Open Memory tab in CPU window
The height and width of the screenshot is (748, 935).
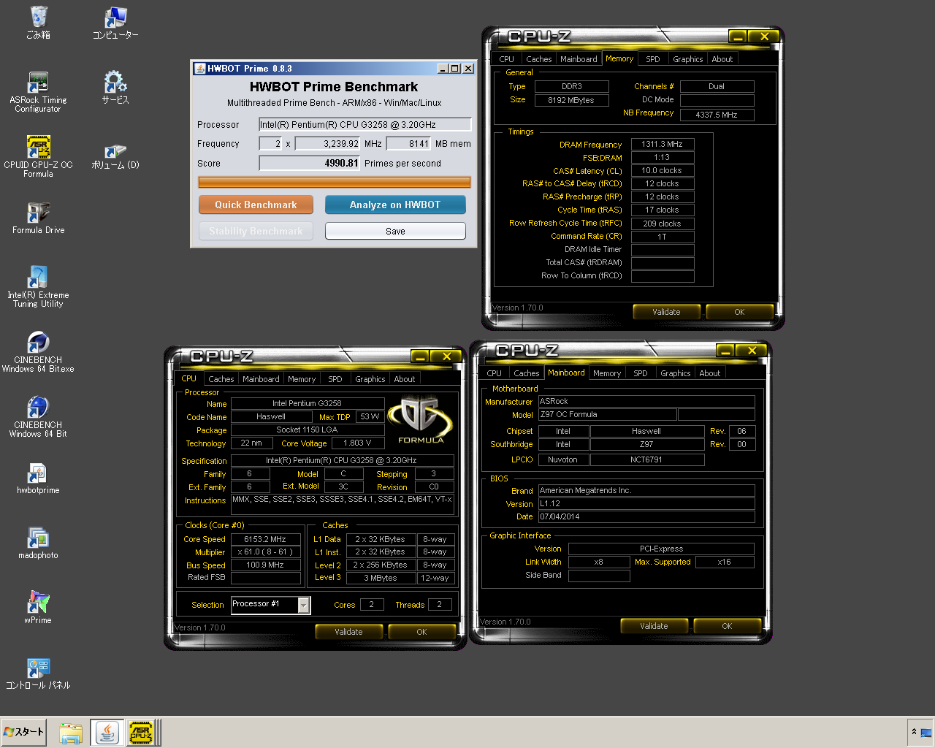tap(302, 379)
